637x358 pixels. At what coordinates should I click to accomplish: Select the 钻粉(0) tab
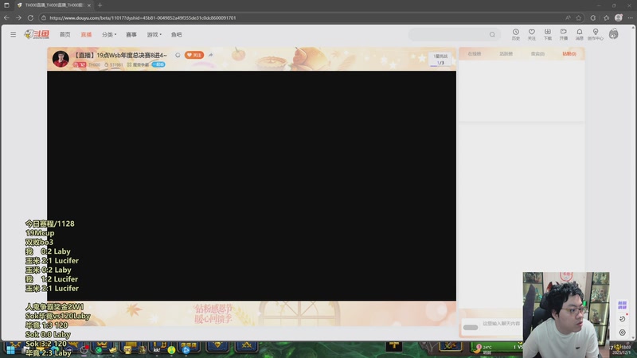pyautogui.click(x=569, y=53)
